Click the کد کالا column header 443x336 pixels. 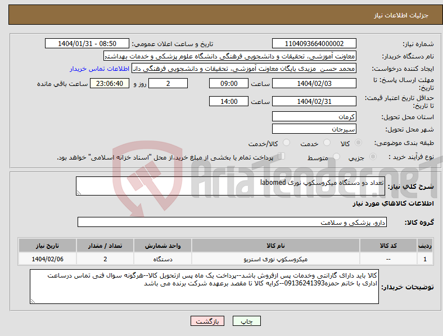pyautogui.click(x=388, y=246)
